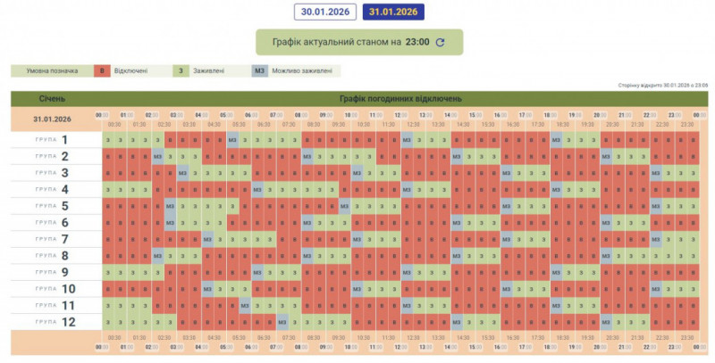Image resolution: width=715 pixels, height=363 pixels.
Task: Click the red 'В' legend swatch
Action: point(101,70)
